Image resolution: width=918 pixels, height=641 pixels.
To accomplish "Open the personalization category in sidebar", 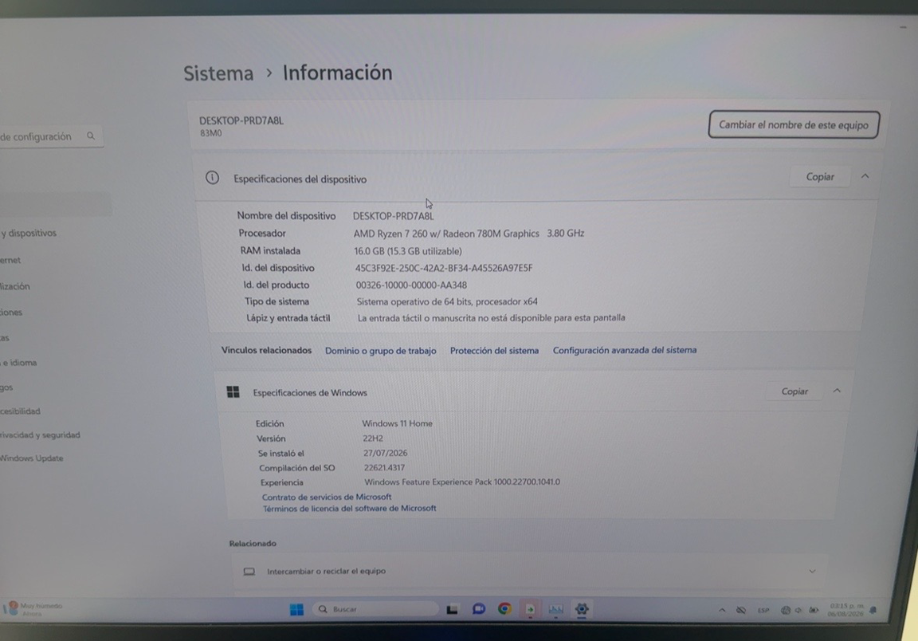I will tap(15, 286).
